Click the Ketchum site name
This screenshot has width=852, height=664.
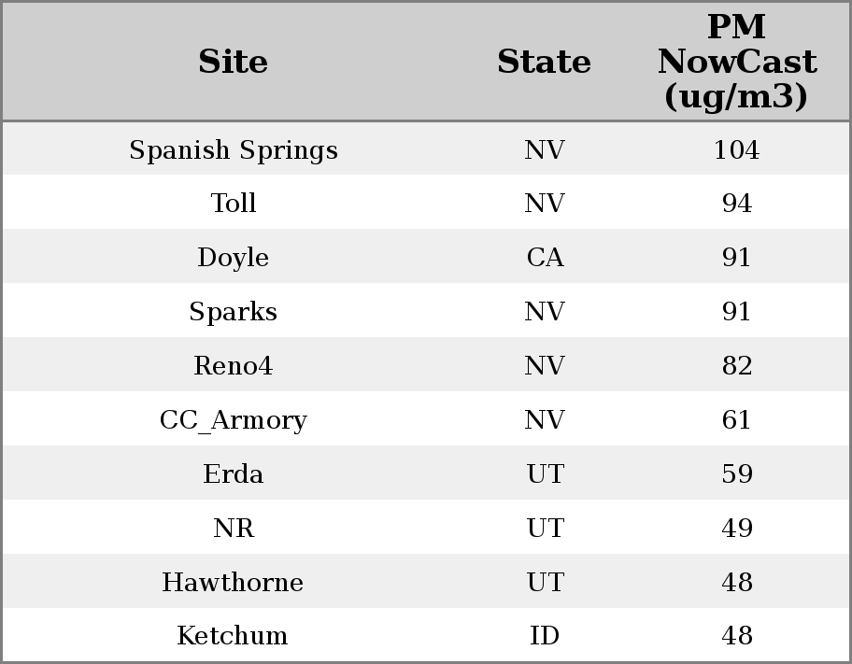tap(234, 636)
